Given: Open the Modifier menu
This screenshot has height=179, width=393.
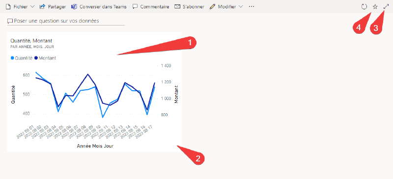Looking at the screenshot, I should pos(226,7).
